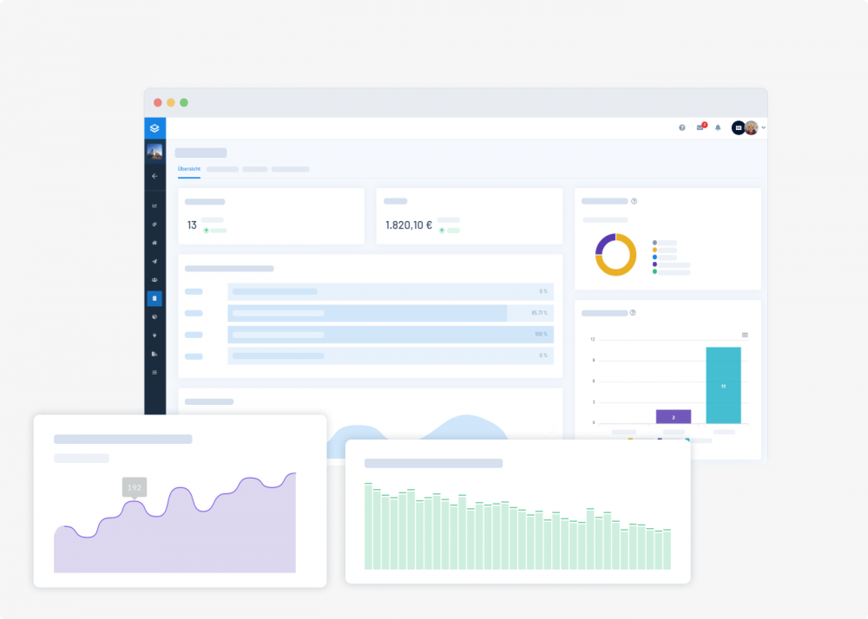Click the buildings icon in sidebar
The height and width of the screenshot is (619, 868).
155,354
